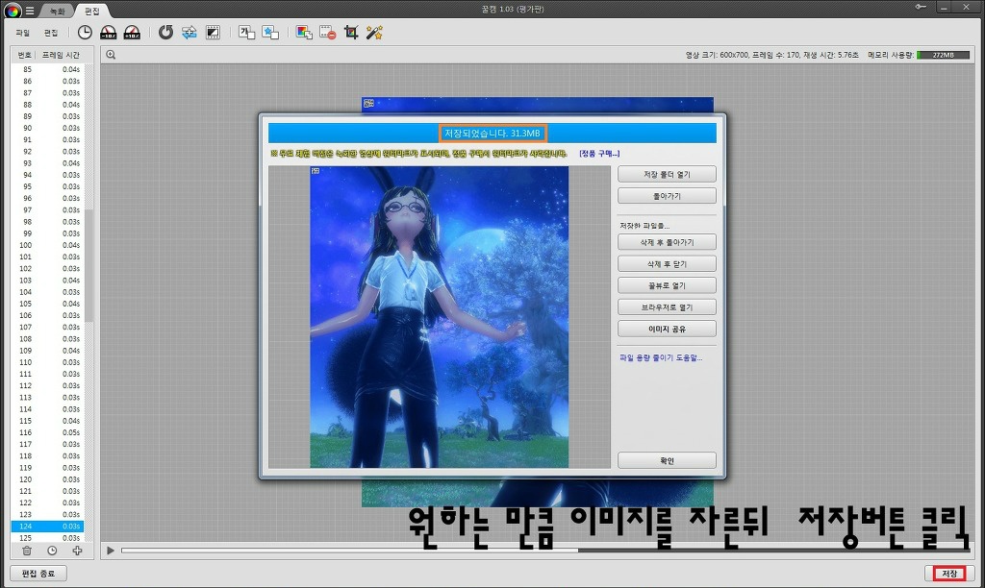Open the 파일 menu
Image resolution: width=985 pixels, height=588 pixels.
(x=23, y=33)
